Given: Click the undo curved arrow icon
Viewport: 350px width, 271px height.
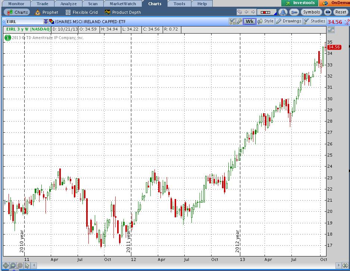Looking at the screenshot, I should [x=240, y=12].
